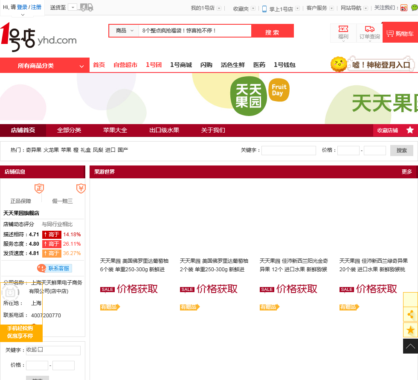Click the 天天果园 green logo

click(x=248, y=96)
